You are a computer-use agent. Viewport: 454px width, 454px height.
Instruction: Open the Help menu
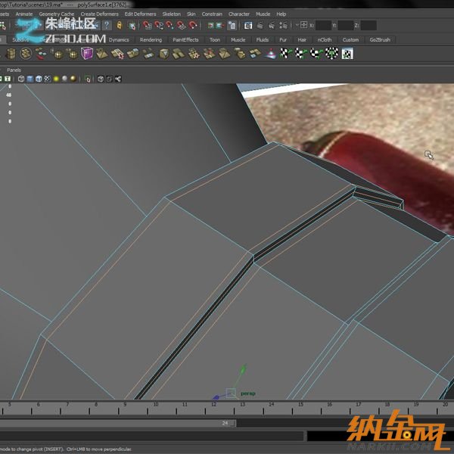[x=281, y=14]
